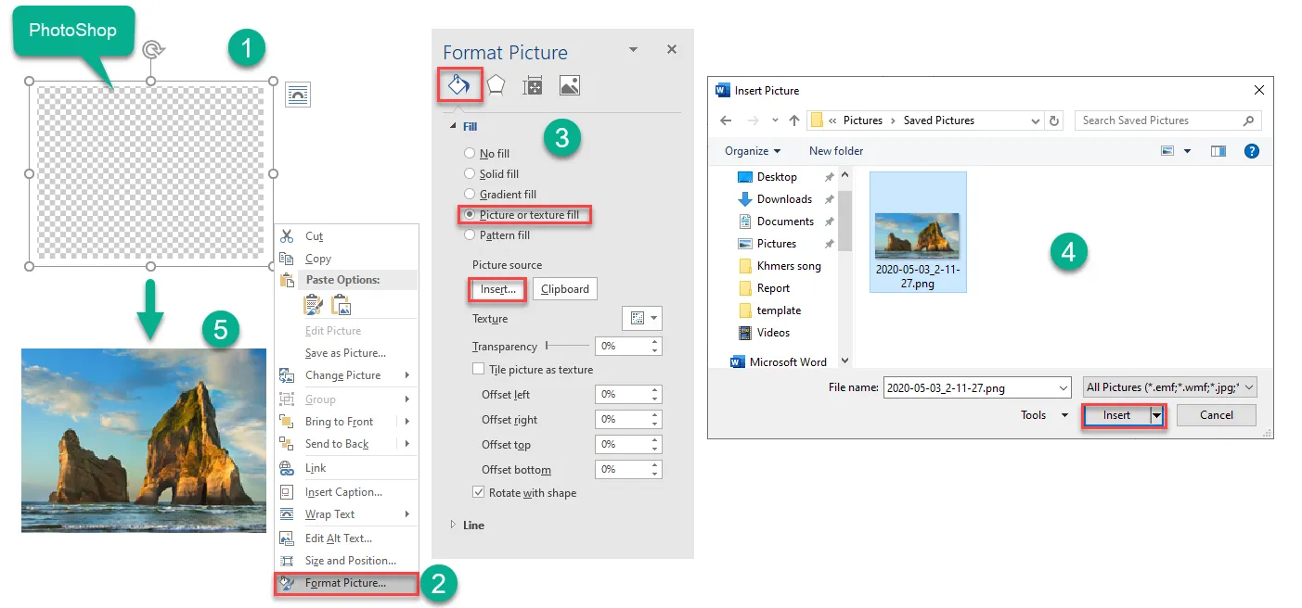
Task: Open the Fill & Line tab icon
Action: 460,85
